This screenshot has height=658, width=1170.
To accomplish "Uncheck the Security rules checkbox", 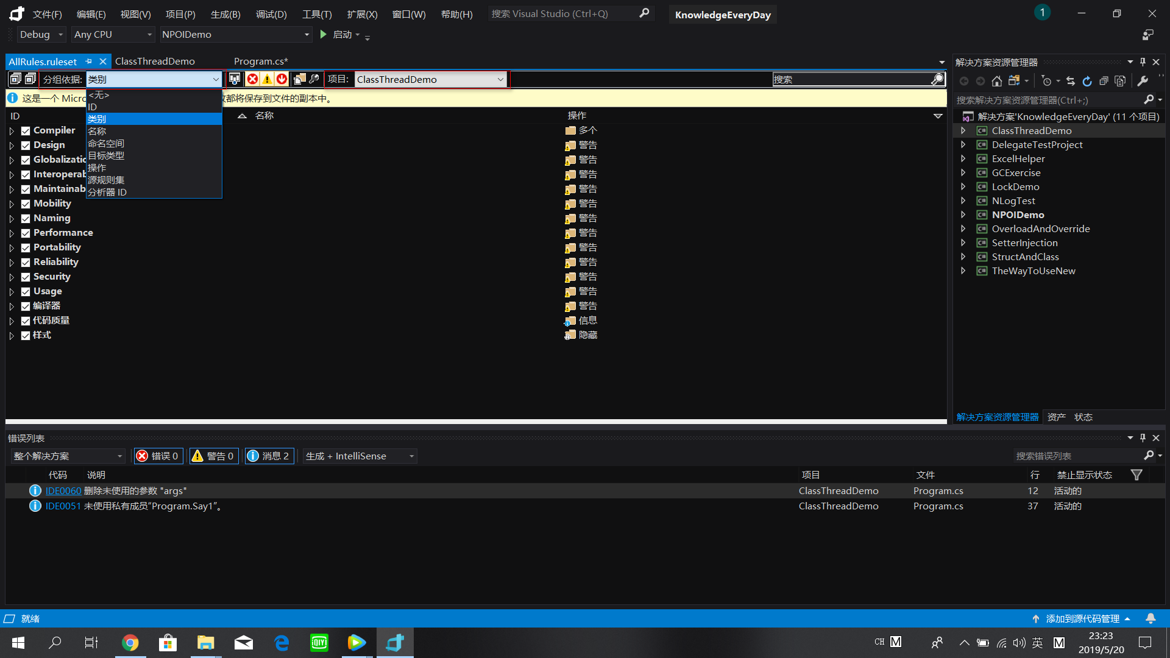I will pyautogui.click(x=25, y=277).
